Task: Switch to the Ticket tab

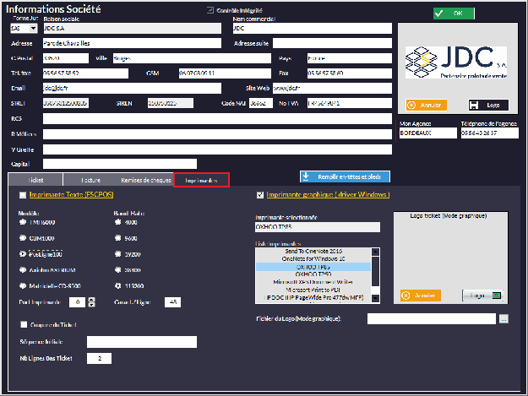Action: tap(35, 180)
